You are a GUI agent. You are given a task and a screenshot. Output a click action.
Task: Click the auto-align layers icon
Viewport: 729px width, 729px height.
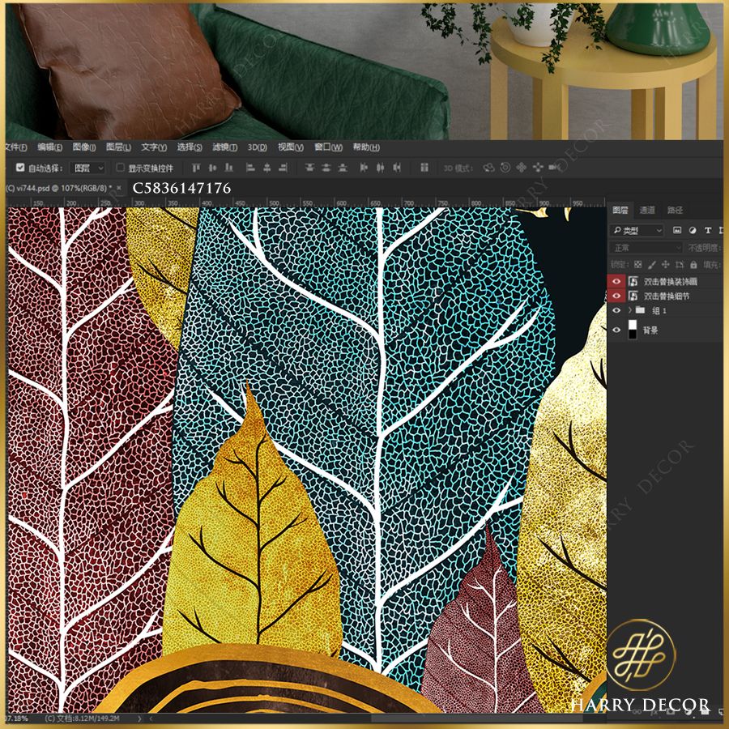pos(424,168)
